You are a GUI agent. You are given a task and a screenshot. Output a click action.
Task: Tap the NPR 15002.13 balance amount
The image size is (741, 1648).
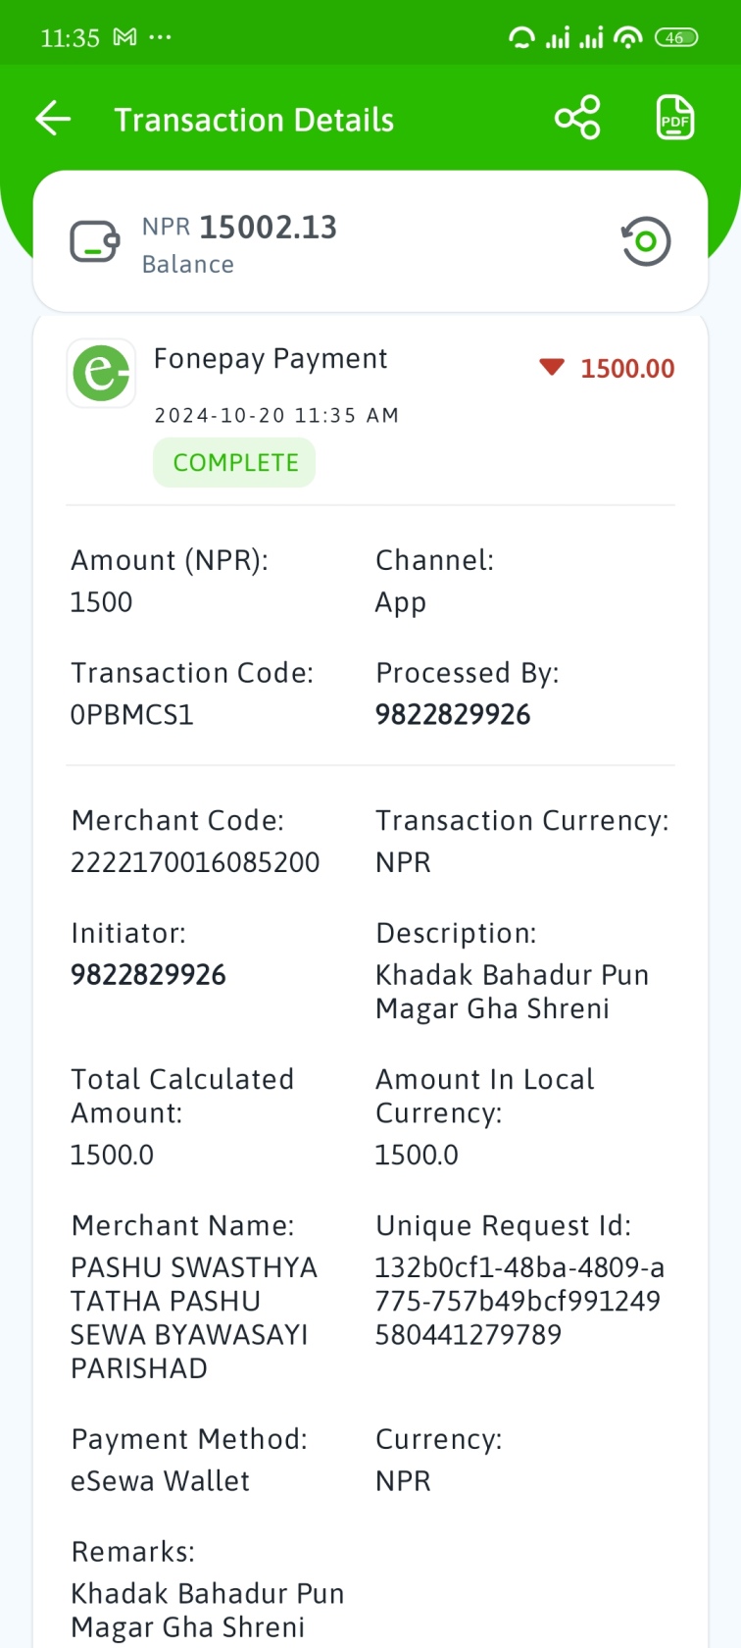pos(239,228)
